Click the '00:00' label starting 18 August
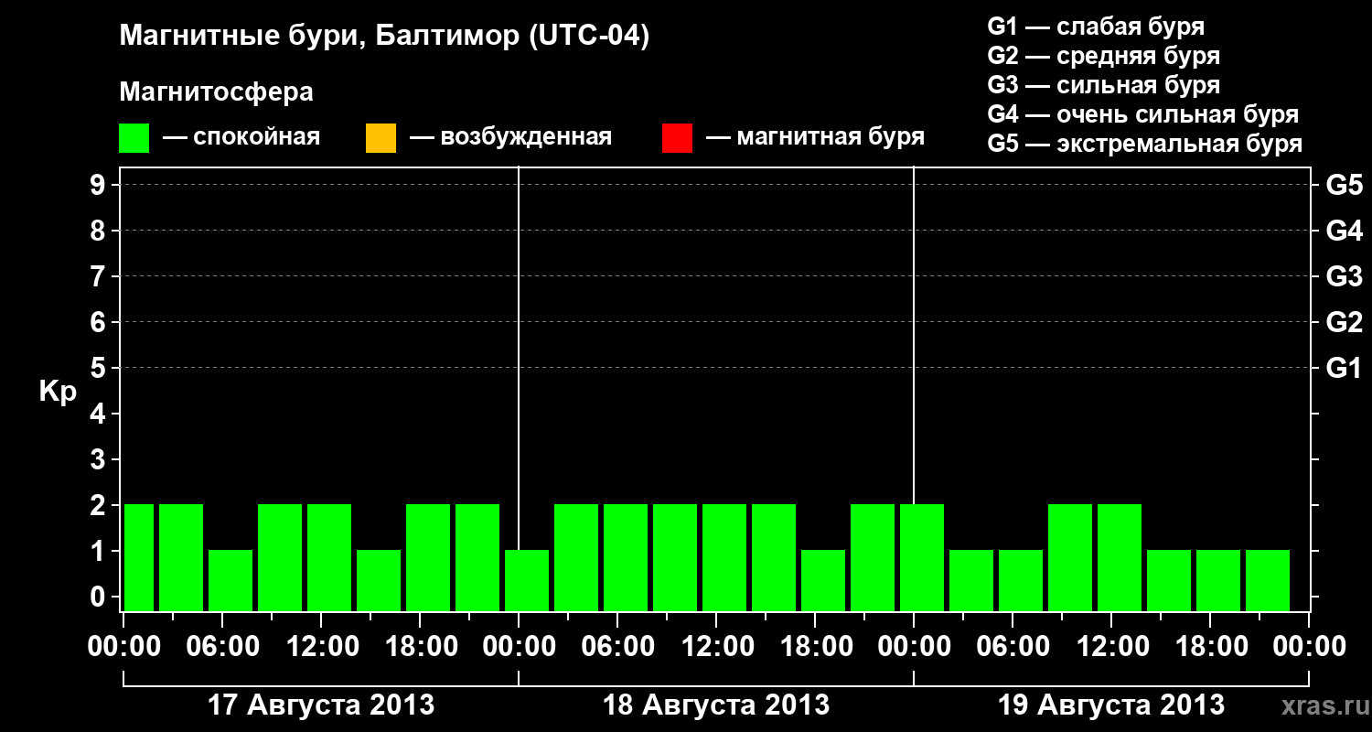This screenshot has height=732, width=1372. [x=519, y=647]
